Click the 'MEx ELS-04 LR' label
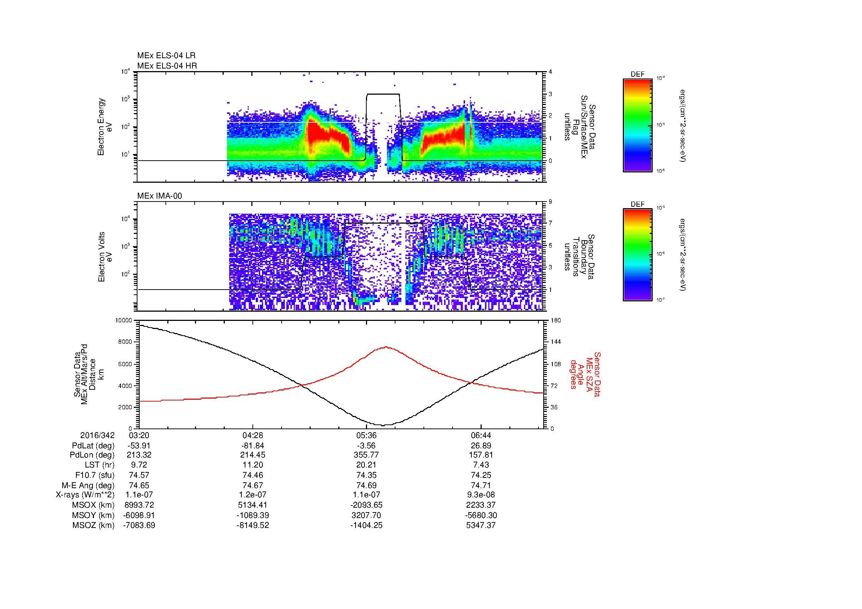This screenshot has width=862, height=609. (x=166, y=56)
